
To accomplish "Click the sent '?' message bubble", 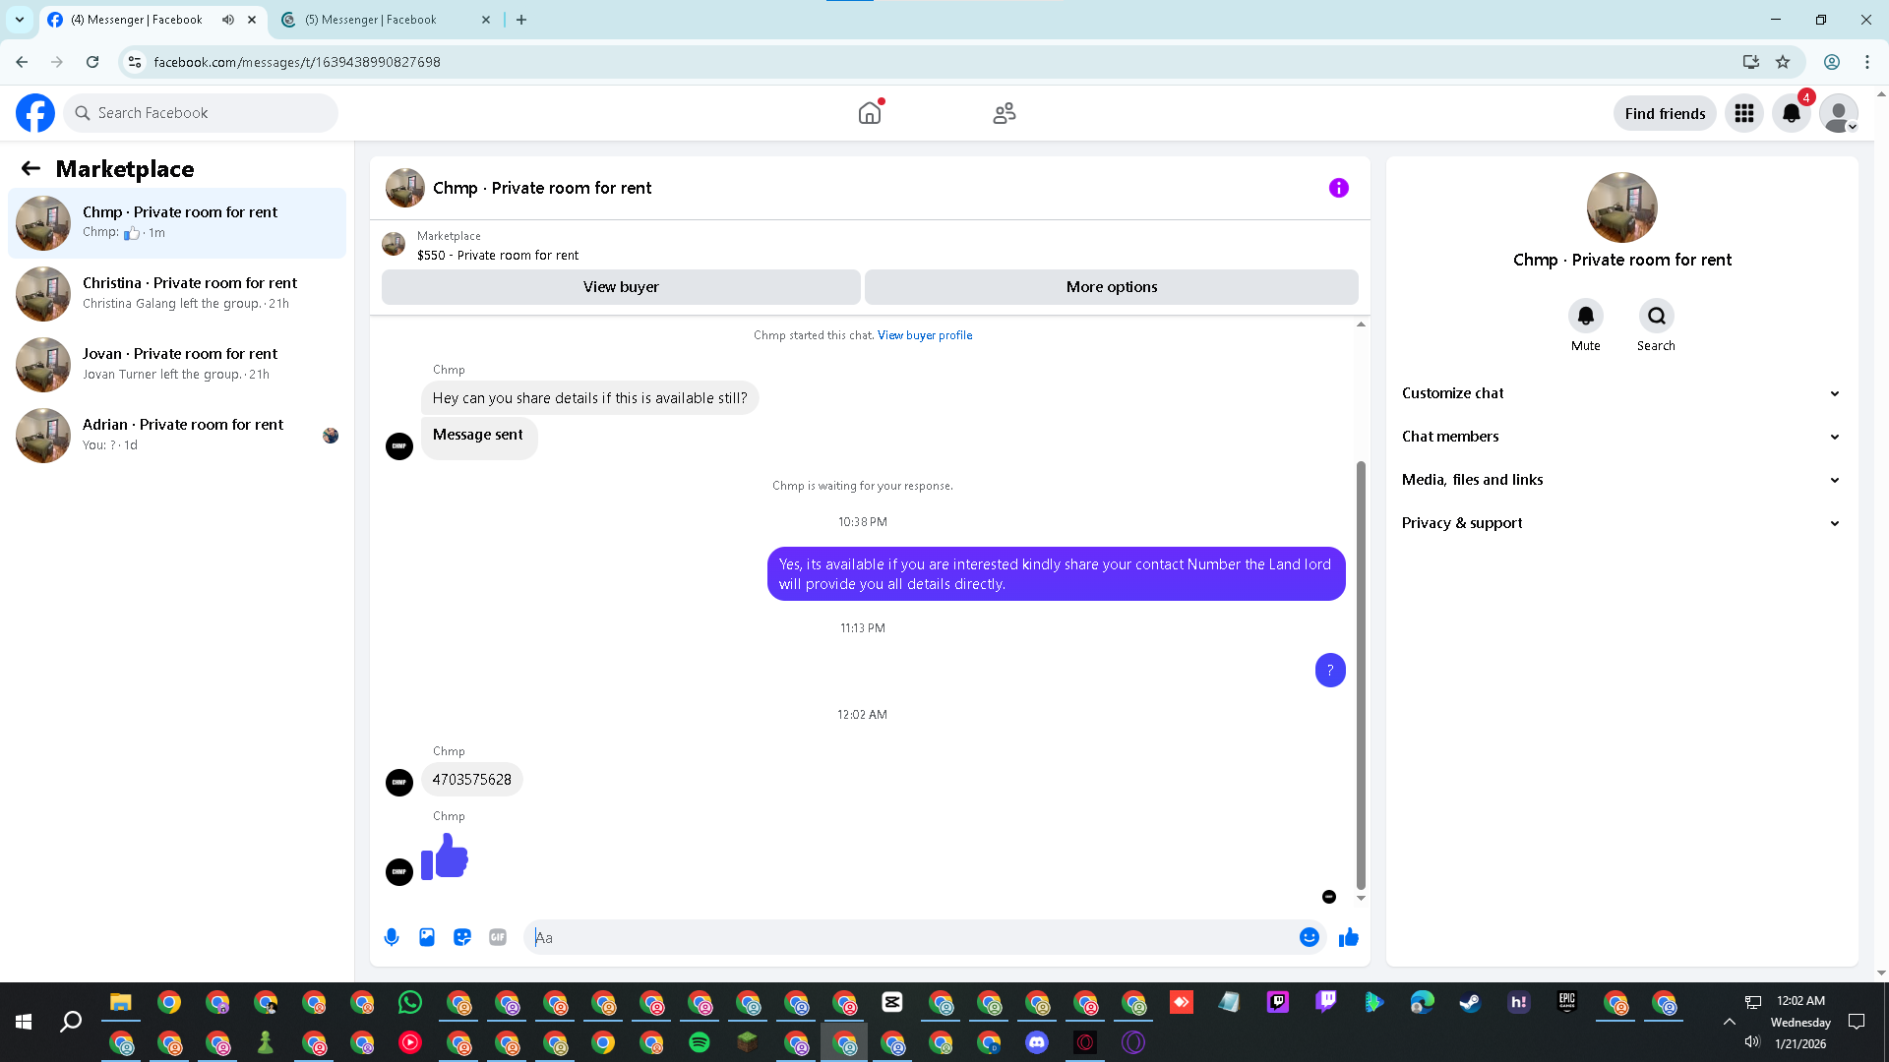I will [x=1330, y=671].
